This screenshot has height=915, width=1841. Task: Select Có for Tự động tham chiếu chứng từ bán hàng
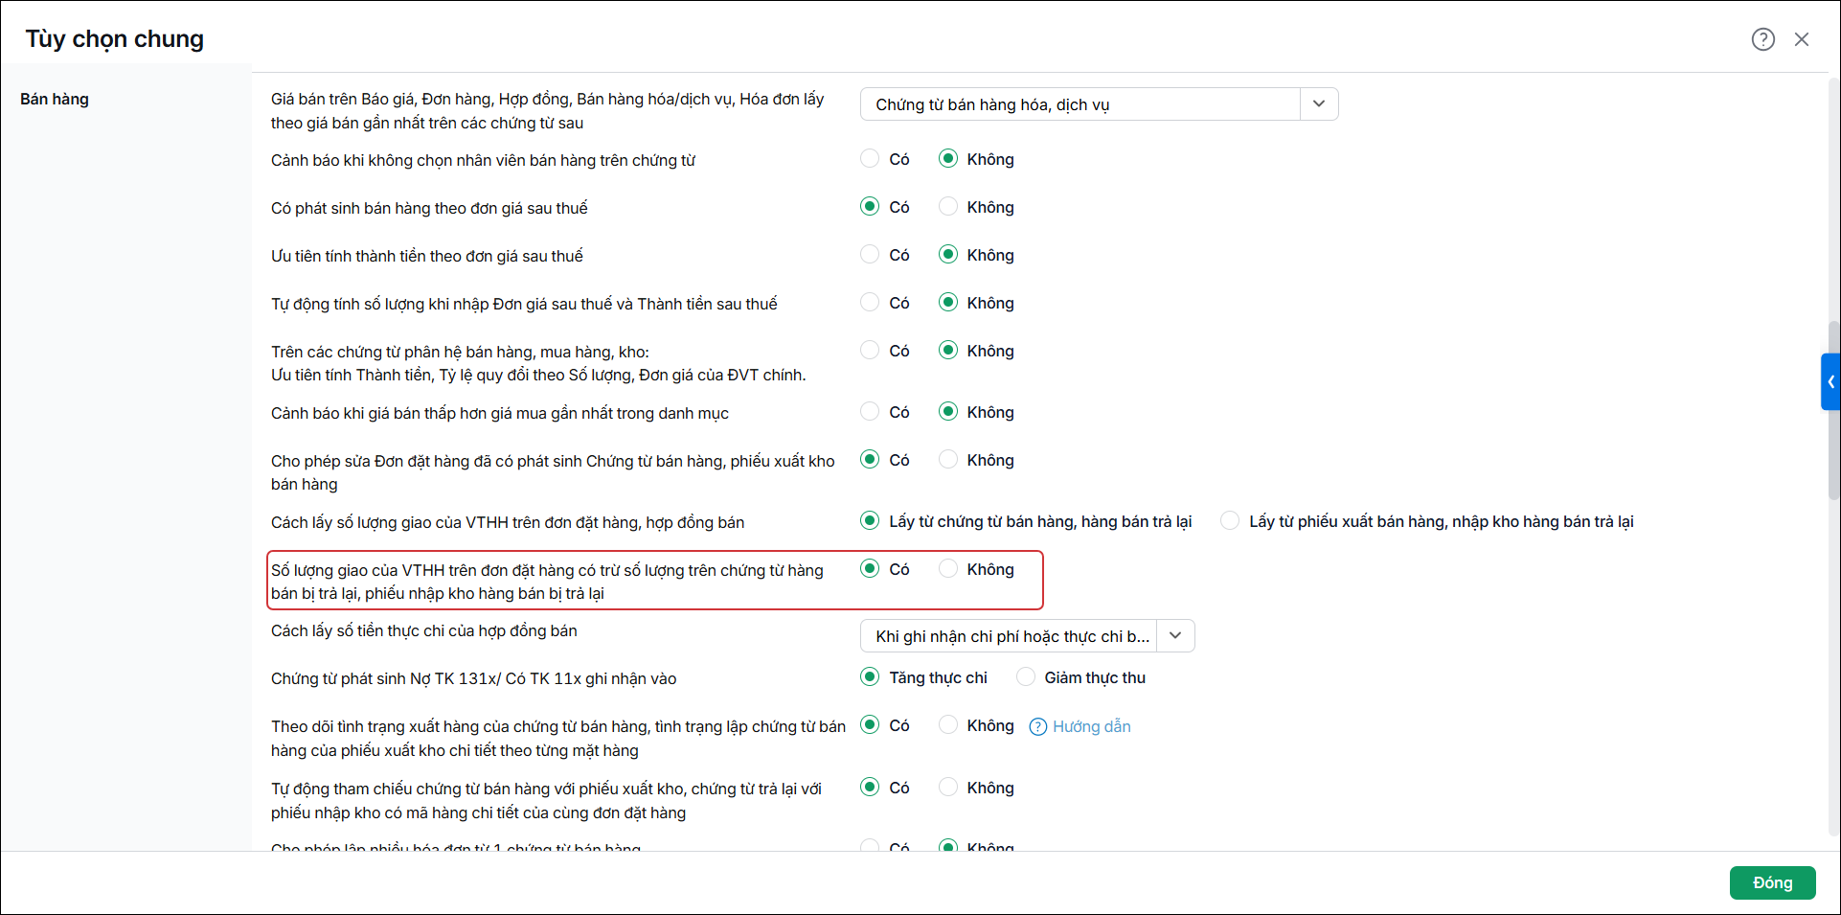(870, 788)
